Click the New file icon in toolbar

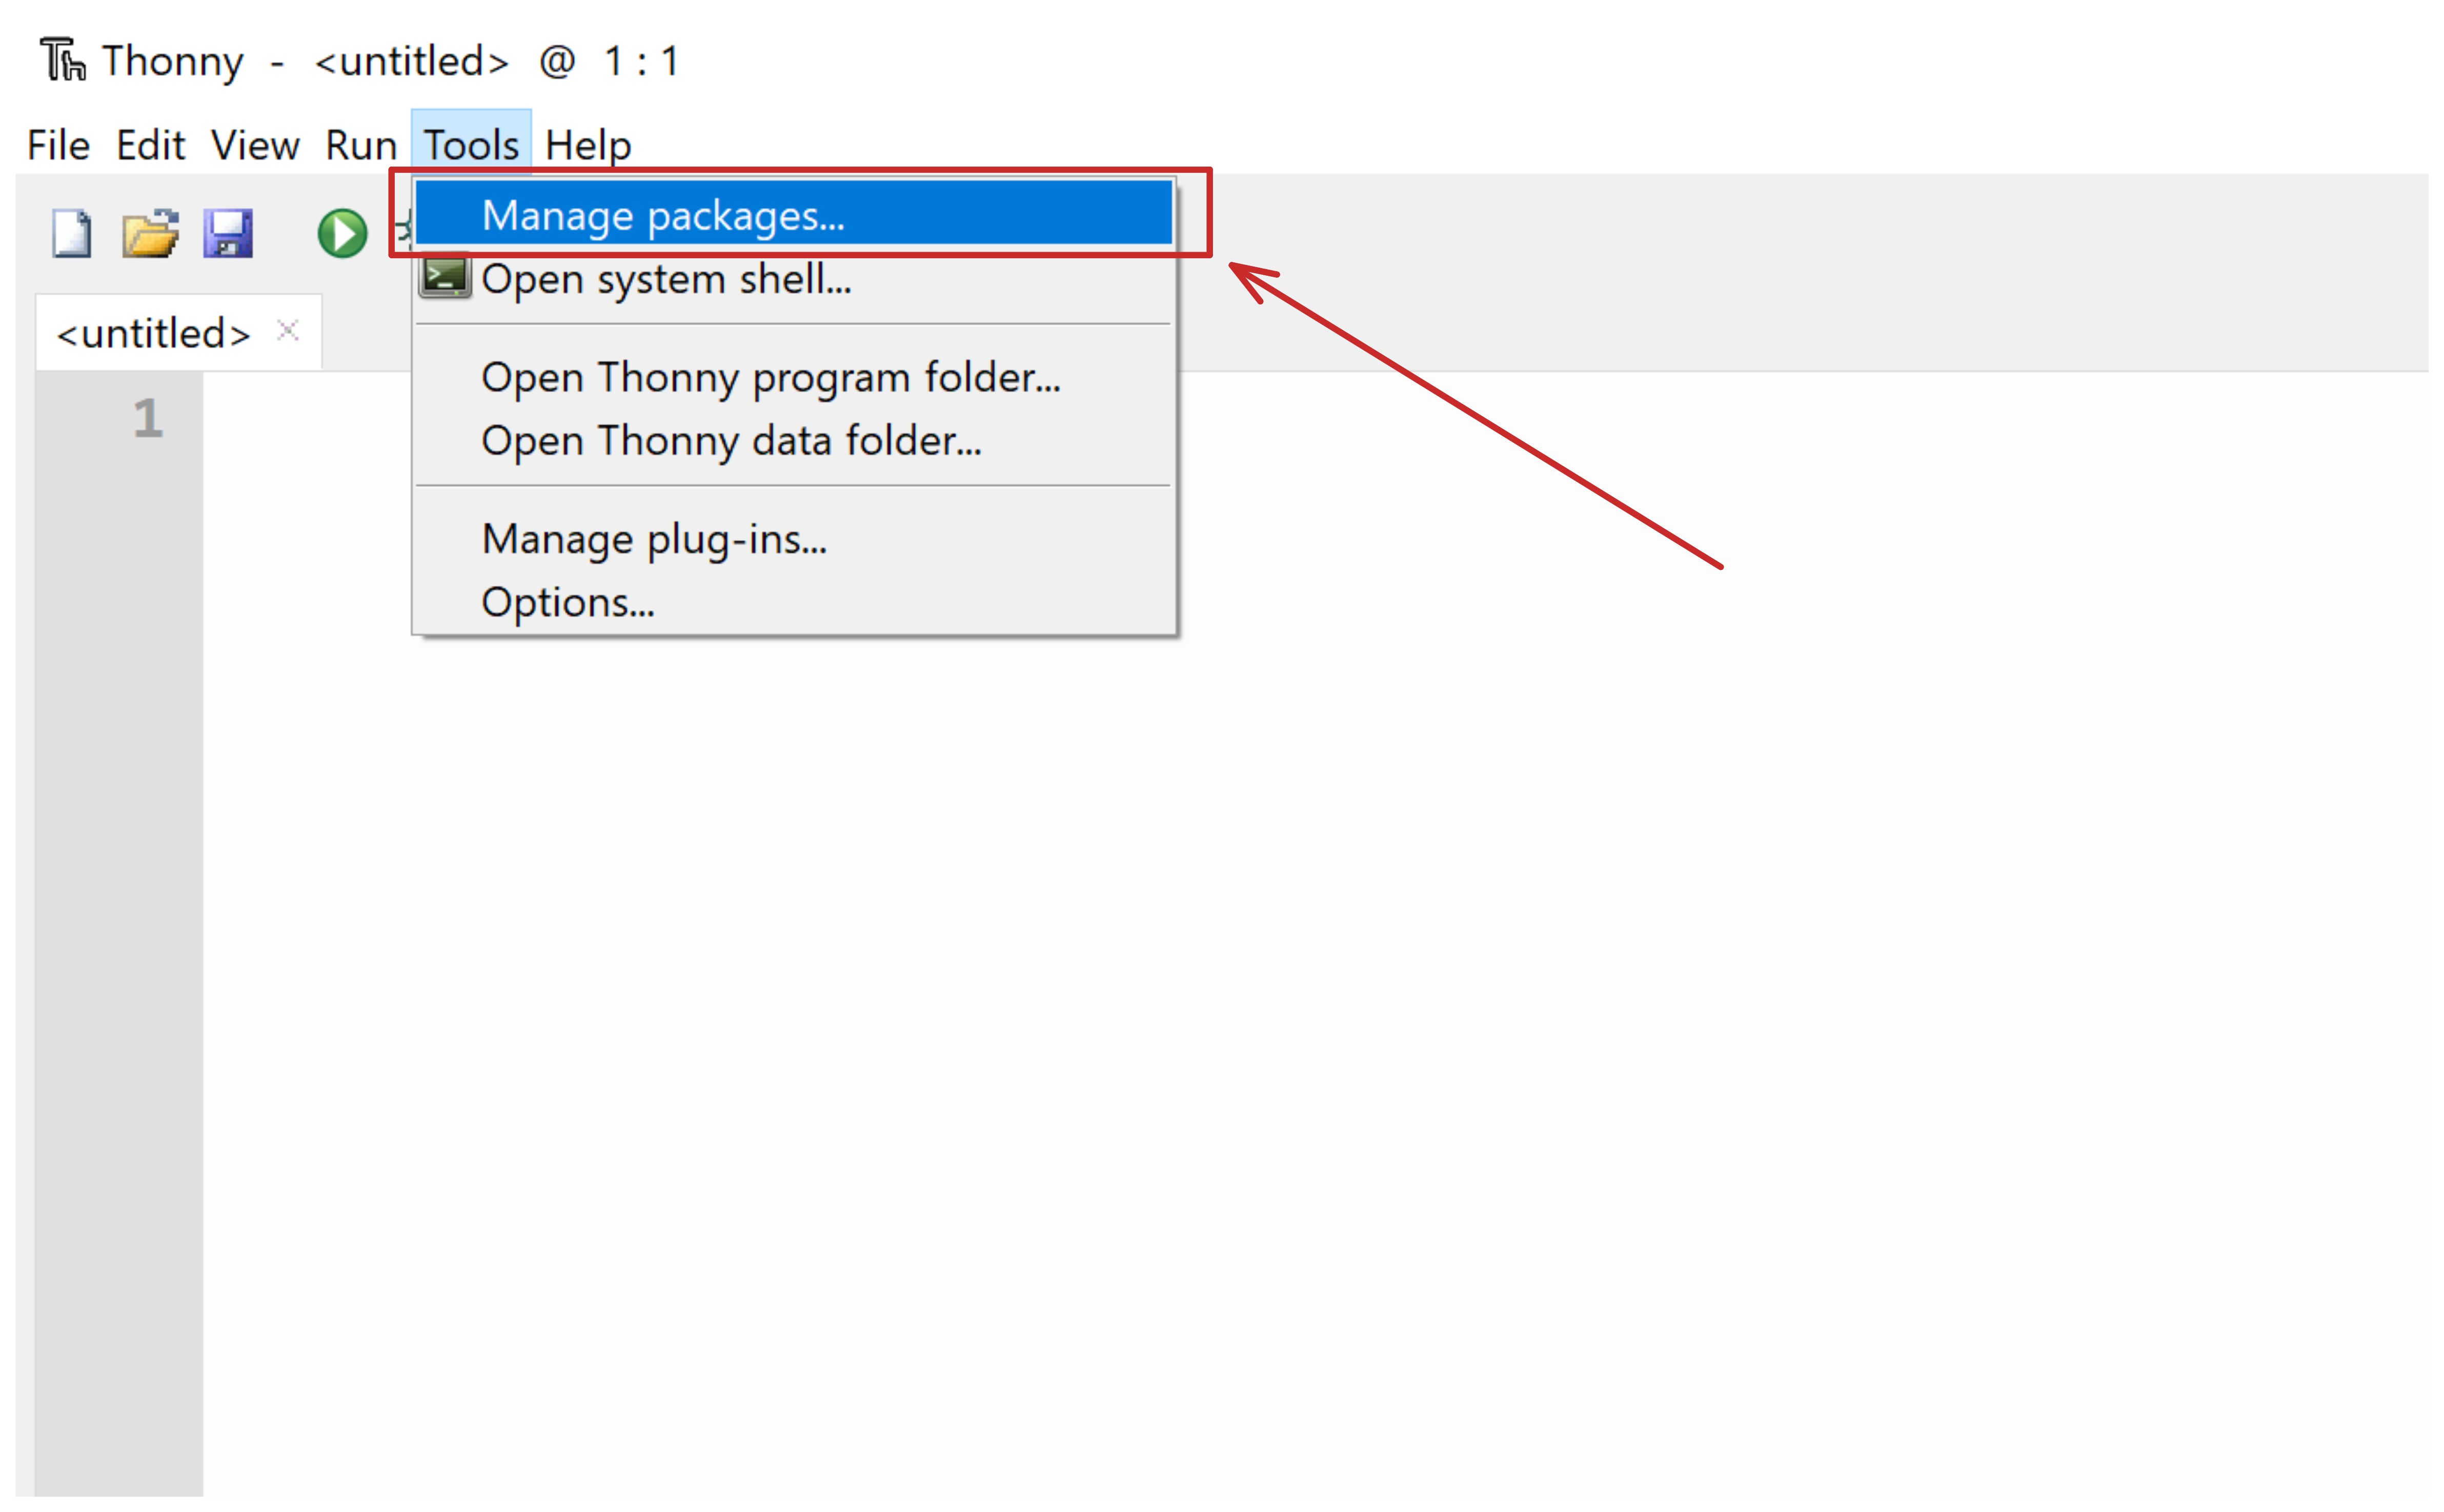click(71, 233)
